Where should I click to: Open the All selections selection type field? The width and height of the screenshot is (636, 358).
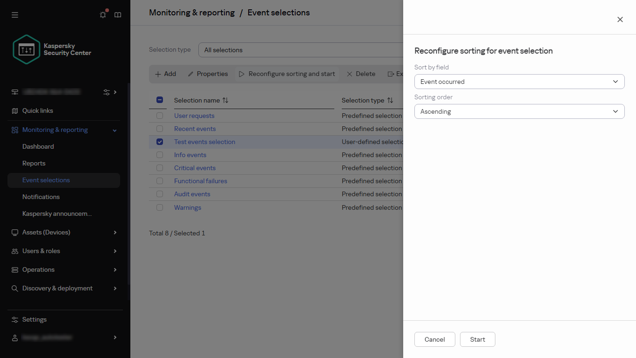click(x=300, y=50)
